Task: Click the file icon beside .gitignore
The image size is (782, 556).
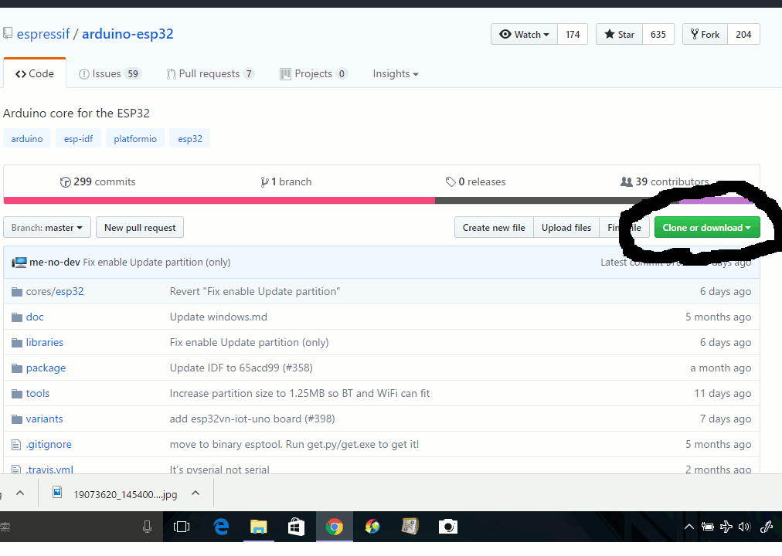Action: [16, 444]
